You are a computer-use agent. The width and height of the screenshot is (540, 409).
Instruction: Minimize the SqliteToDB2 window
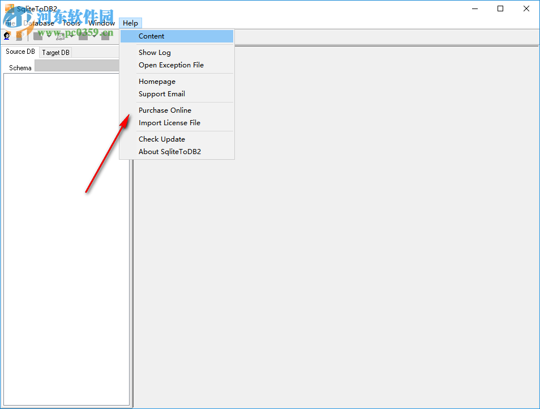click(475, 9)
